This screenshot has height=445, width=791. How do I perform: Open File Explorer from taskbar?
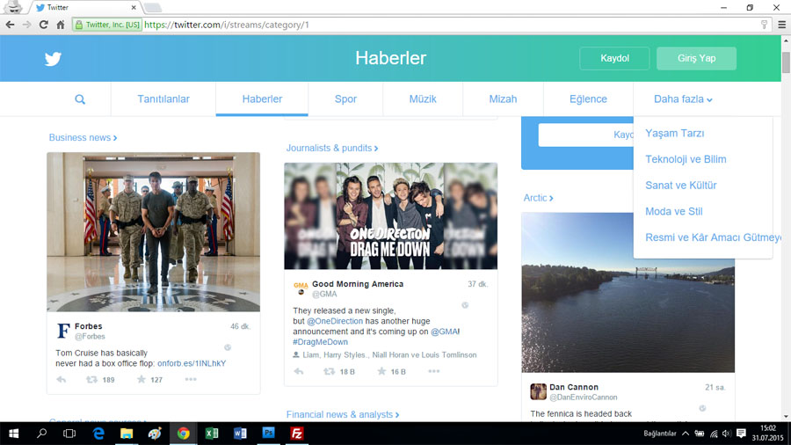point(126,434)
